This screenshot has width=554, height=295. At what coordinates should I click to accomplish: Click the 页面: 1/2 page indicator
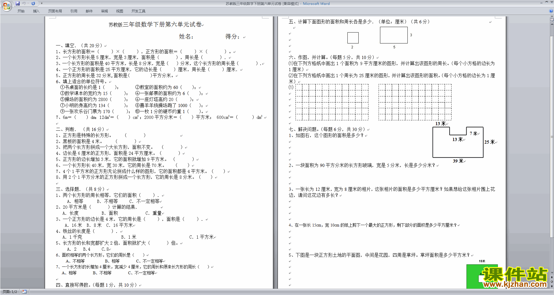[10, 292]
